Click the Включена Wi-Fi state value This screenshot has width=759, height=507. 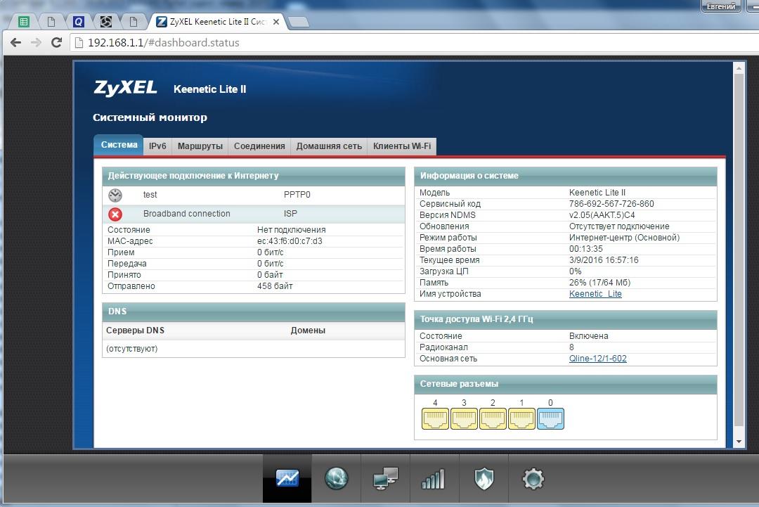(589, 336)
